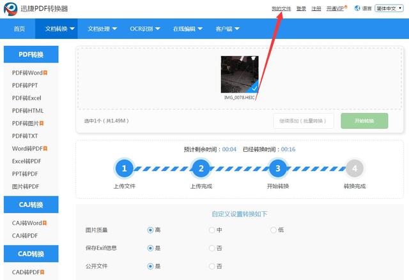Open PDF转Word in sidebar

[x=27, y=73]
